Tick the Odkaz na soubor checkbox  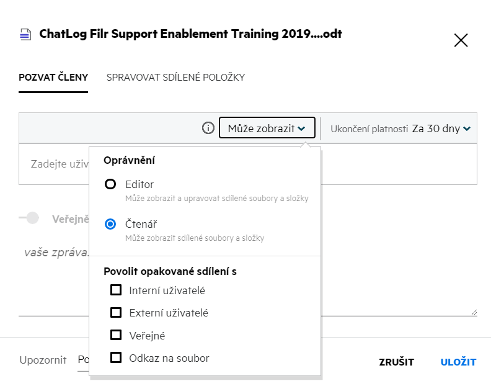[x=115, y=357]
